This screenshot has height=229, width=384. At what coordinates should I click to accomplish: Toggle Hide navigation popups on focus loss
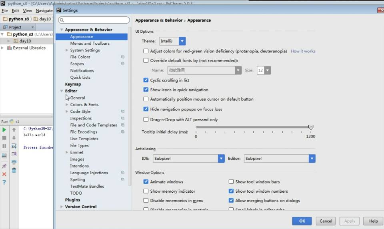pos(146,109)
